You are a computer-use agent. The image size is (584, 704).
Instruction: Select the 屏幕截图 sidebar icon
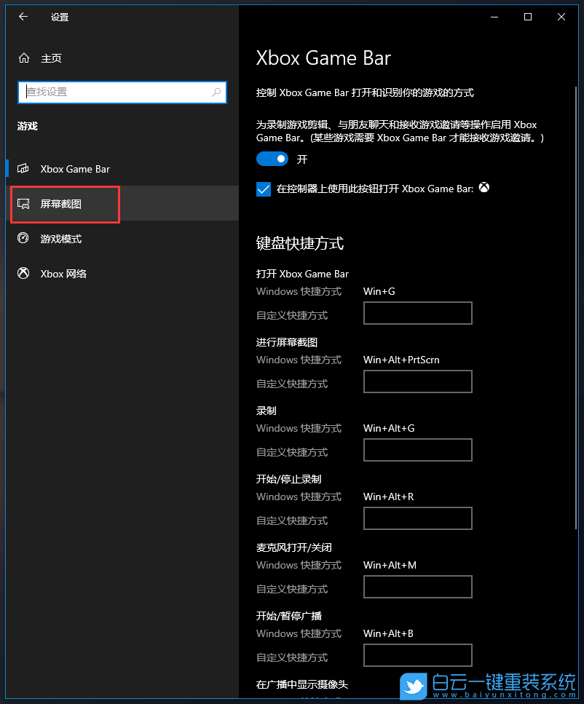click(23, 205)
